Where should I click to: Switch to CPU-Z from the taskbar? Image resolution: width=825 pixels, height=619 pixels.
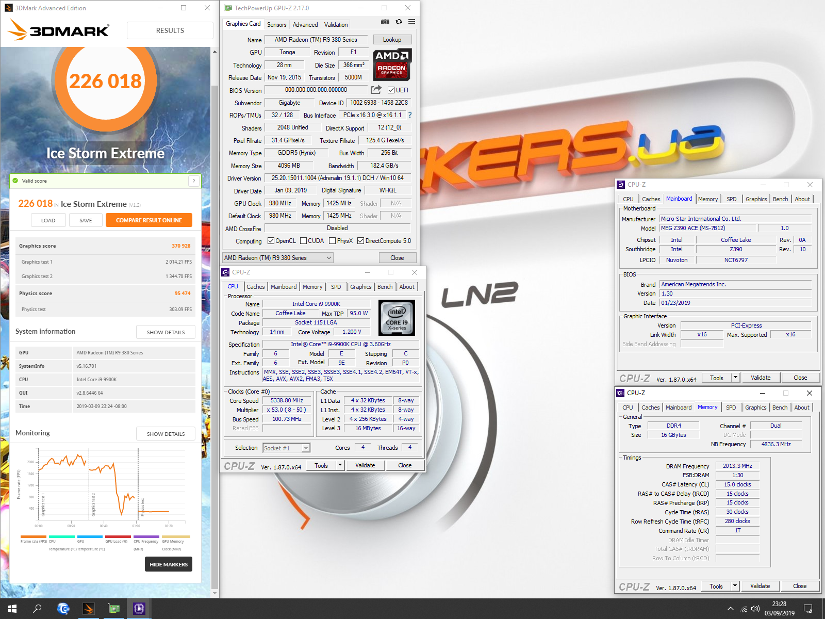[x=139, y=609]
